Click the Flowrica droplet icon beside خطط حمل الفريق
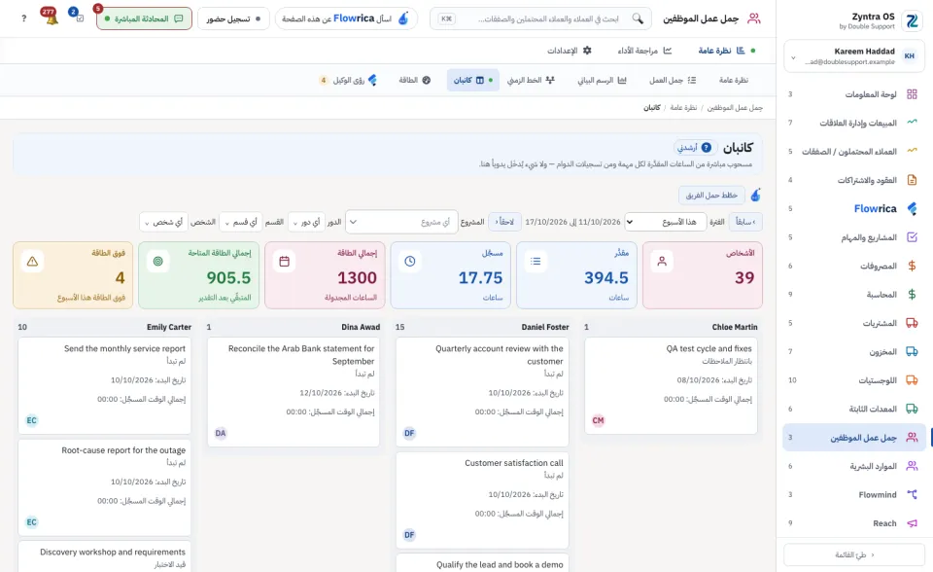The width and height of the screenshot is (933, 572). coord(756,195)
